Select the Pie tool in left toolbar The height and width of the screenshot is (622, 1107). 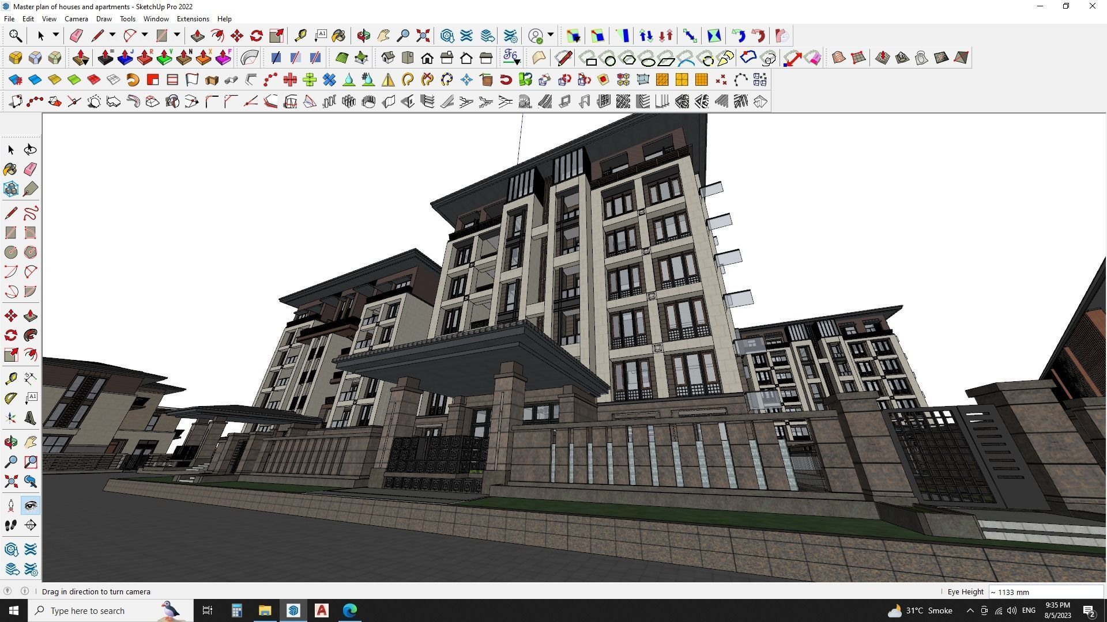pyautogui.click(x=31, y=291)
